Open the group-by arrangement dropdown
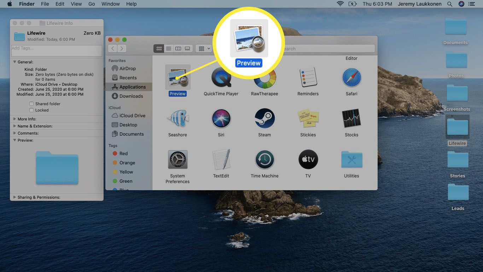This screenshot has height=272, width=483. pyautogui.click(x=204, y=49)
